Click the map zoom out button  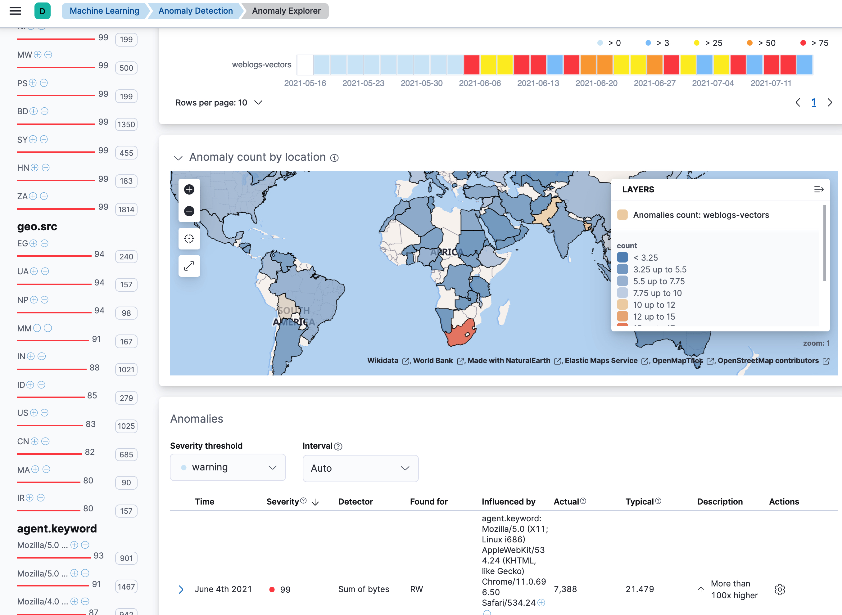(189, 211)
